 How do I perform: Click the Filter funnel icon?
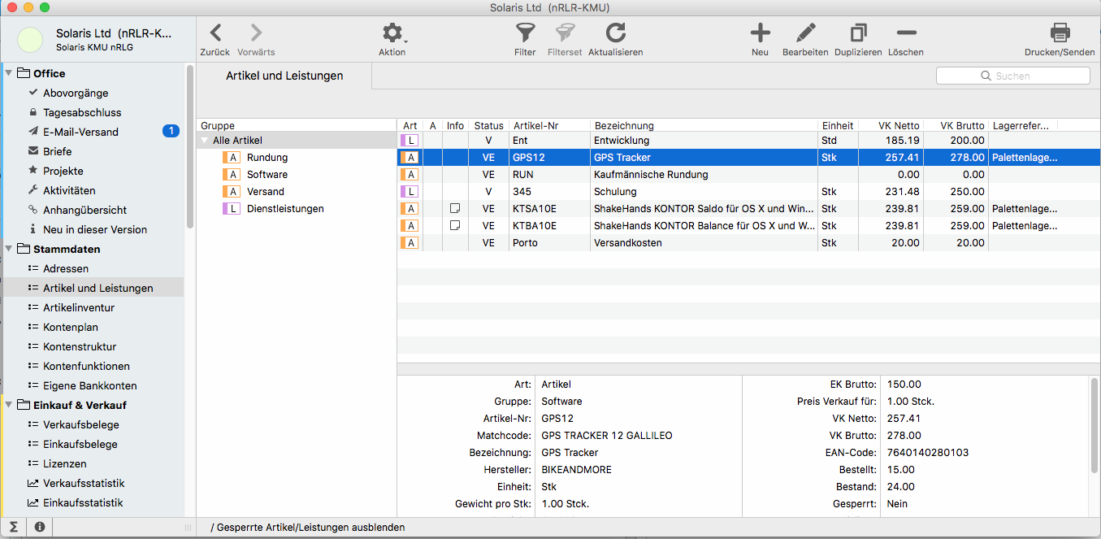(525, 33)
